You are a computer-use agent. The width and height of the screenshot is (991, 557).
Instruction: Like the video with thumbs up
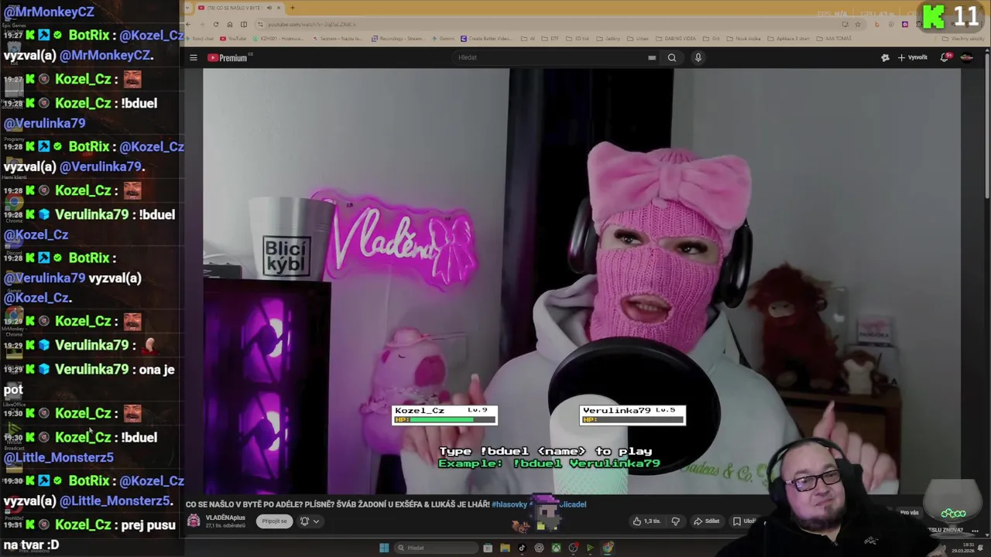[647, 521]
